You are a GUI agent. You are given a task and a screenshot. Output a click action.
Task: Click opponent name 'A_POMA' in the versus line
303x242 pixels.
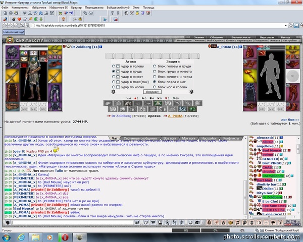pos(175,116)
